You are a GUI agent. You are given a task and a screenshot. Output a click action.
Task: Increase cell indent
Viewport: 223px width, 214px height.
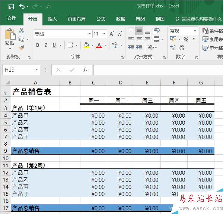point(139,47)
